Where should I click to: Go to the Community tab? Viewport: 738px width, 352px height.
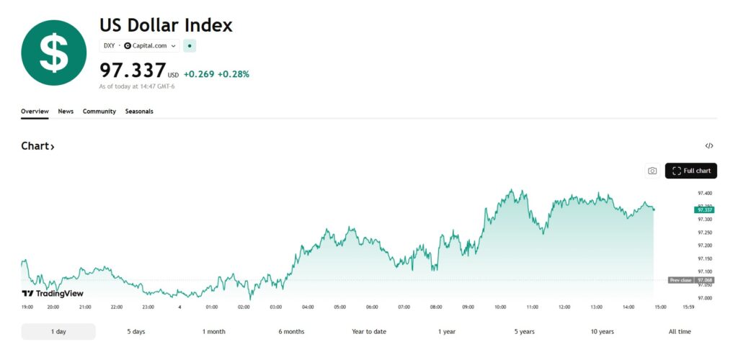(x=99, y=112)
